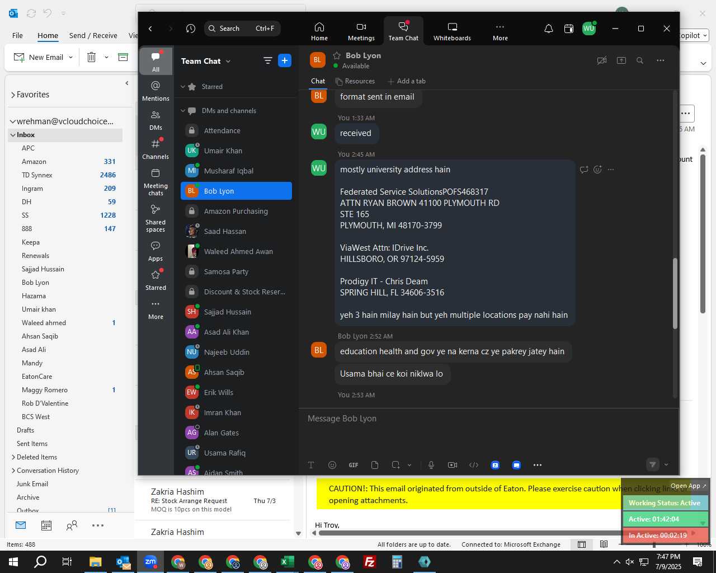Image resolution: width=716 pixels, height=573 pixels.
Task: Click Open App in status widget
Action: [688, 486]
